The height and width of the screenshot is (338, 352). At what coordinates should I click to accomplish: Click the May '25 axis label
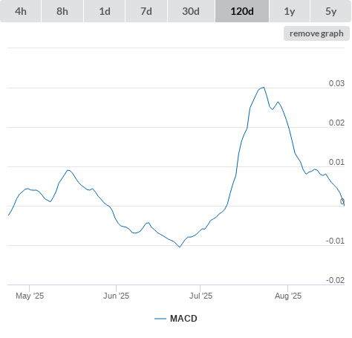click(x=30, y=296)
